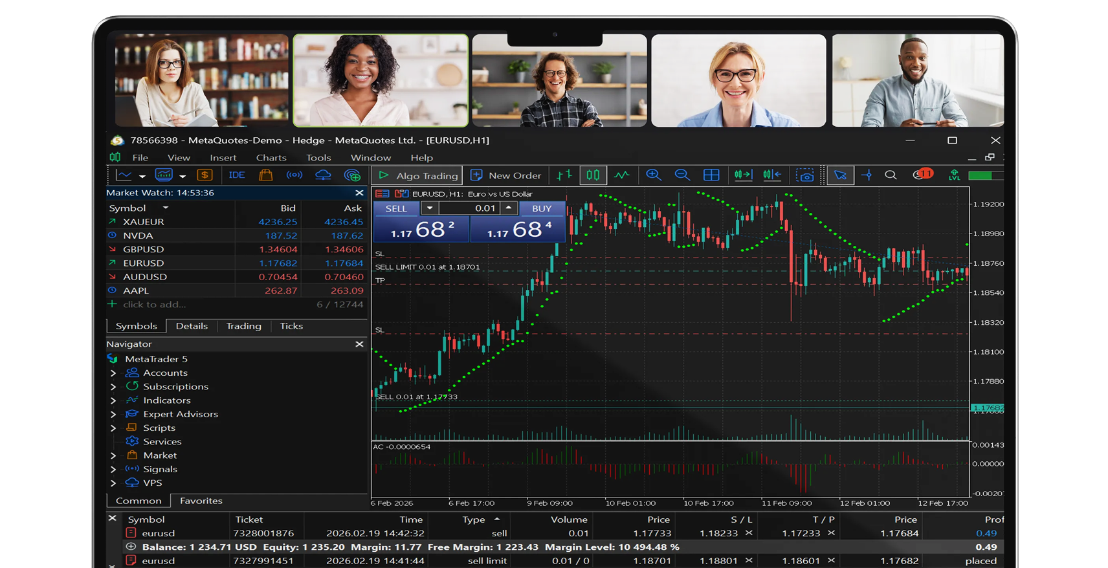The height and width of the screenshot is (568, 1108).
Task: Open chat notifications with red 11 badge
Action: point(923,175)
